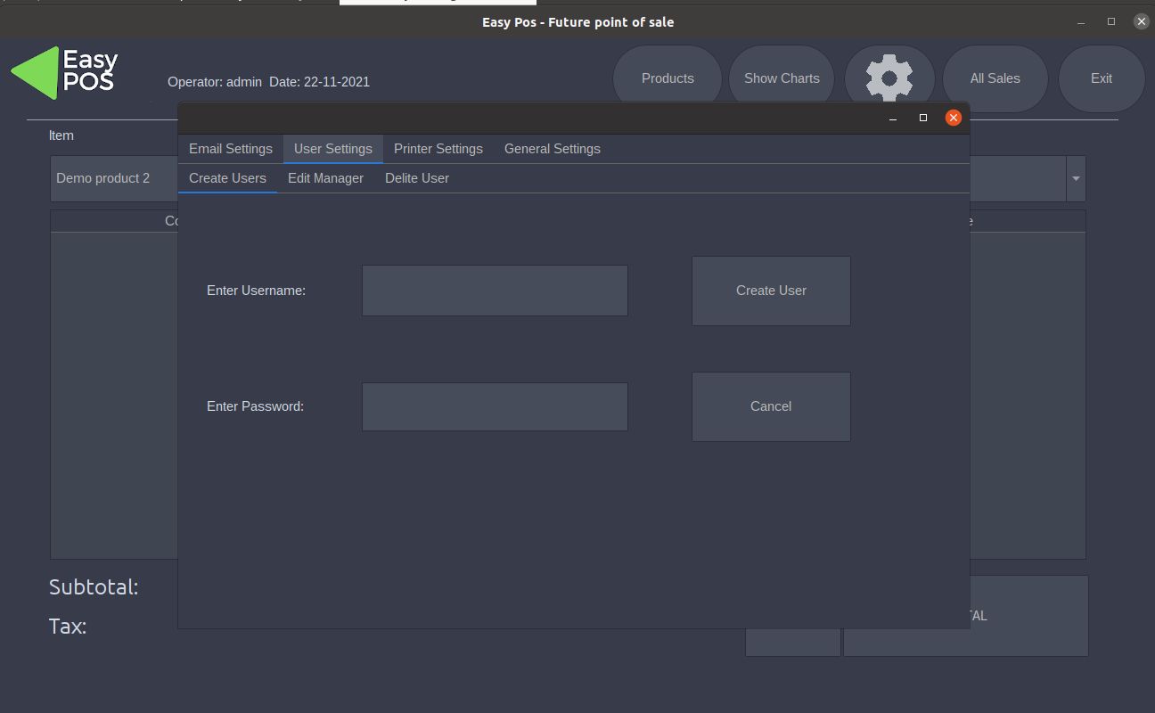Image resolution: width=1155 pixels, height=713 pixels.
Task: Select the Create Users sub-tab
Action: click(227, 178)
